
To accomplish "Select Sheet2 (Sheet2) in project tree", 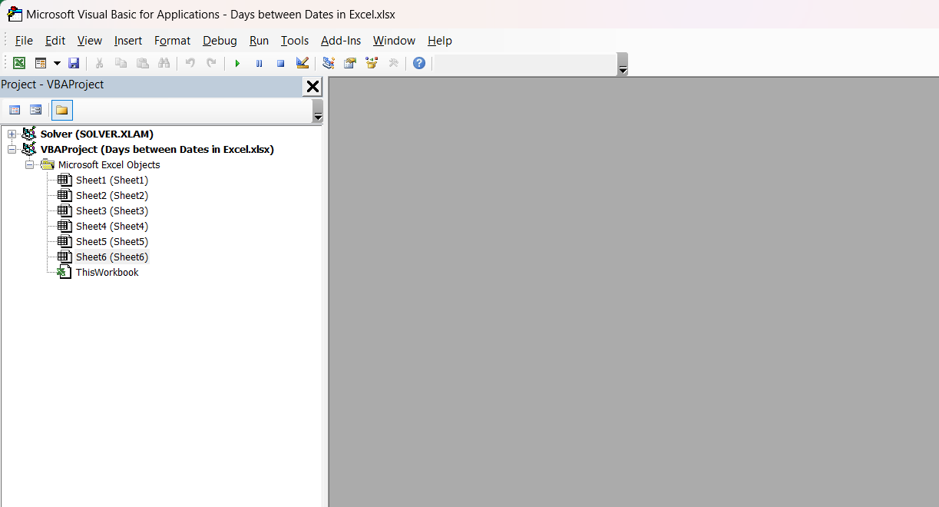I will [111, 196].
